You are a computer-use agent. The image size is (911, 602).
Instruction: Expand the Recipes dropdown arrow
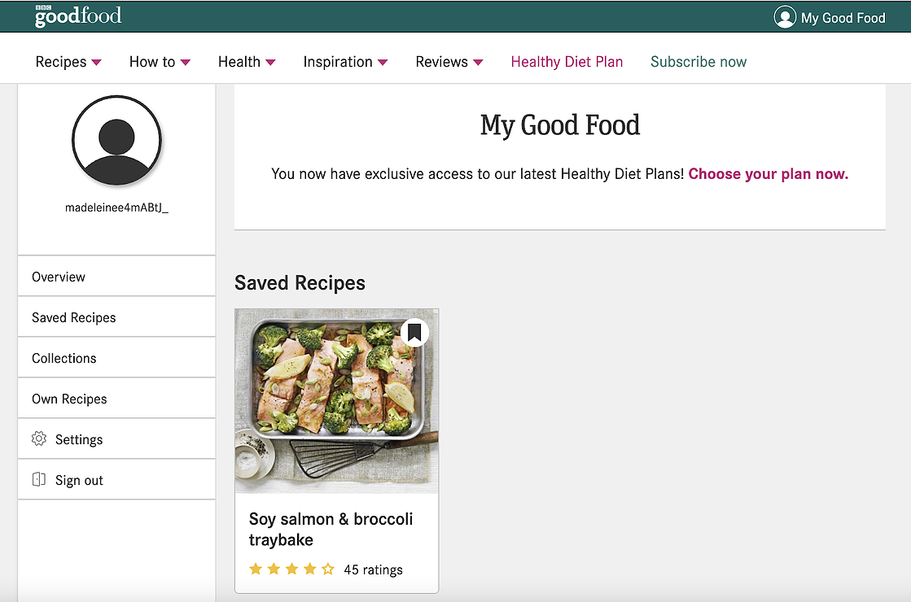(96, 62)
